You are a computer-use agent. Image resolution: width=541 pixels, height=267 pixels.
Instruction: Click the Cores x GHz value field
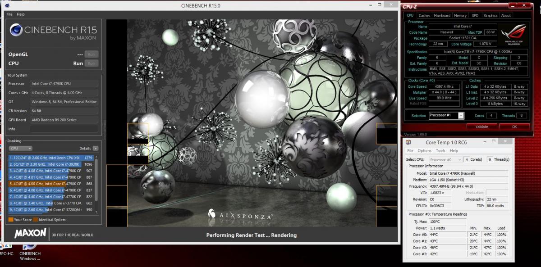64,92
